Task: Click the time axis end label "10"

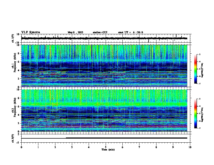Action: [190, 147]
